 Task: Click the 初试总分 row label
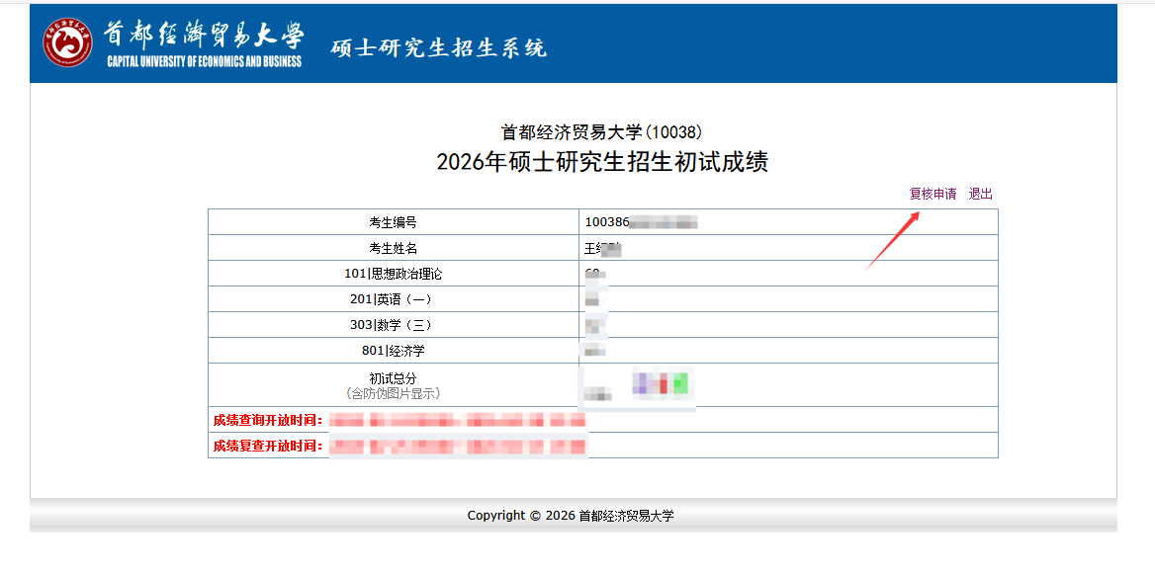pyautogui.click(x=393, y=378)
